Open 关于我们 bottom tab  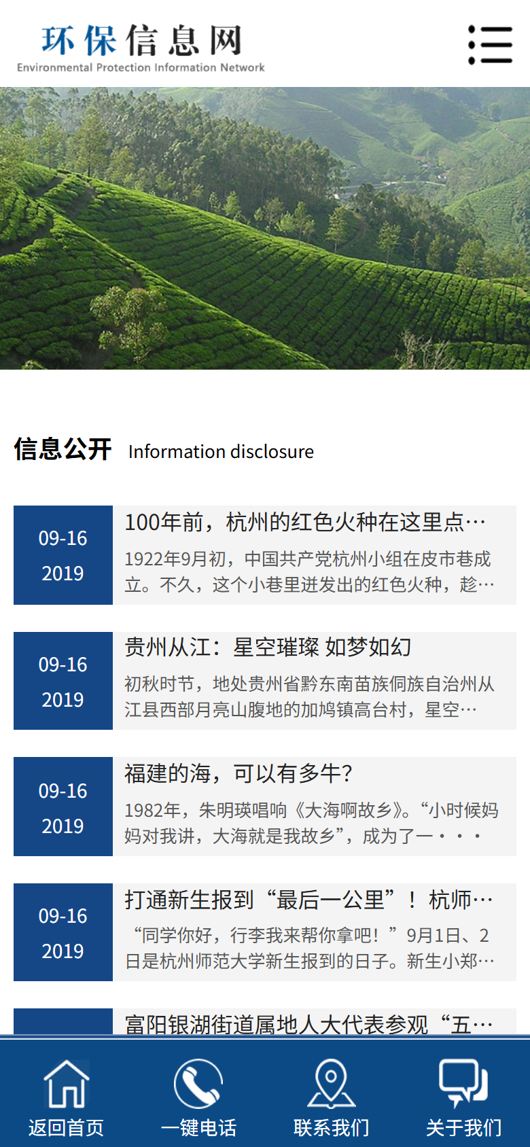coord(463,1094)
